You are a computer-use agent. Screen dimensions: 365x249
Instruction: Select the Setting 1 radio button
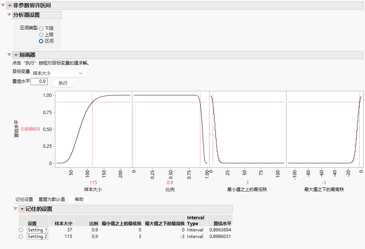(21, 230)
